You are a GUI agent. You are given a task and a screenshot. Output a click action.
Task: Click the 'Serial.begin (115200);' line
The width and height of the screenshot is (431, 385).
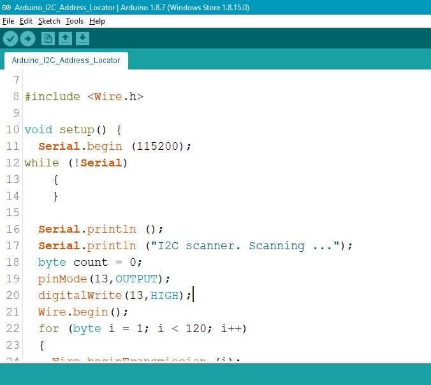click(x=115, y=146)
